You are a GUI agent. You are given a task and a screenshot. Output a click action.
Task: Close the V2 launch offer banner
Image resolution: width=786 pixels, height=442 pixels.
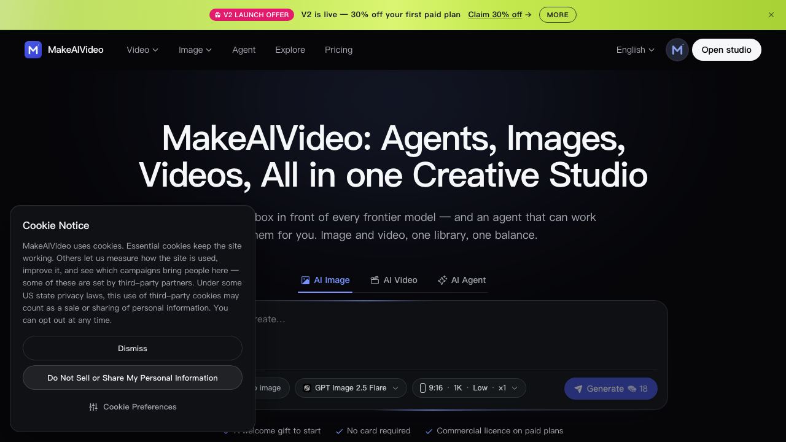(771, 15)
